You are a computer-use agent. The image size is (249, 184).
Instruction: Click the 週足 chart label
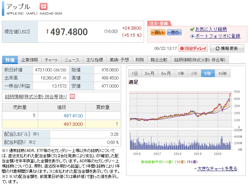click(133, 82)
